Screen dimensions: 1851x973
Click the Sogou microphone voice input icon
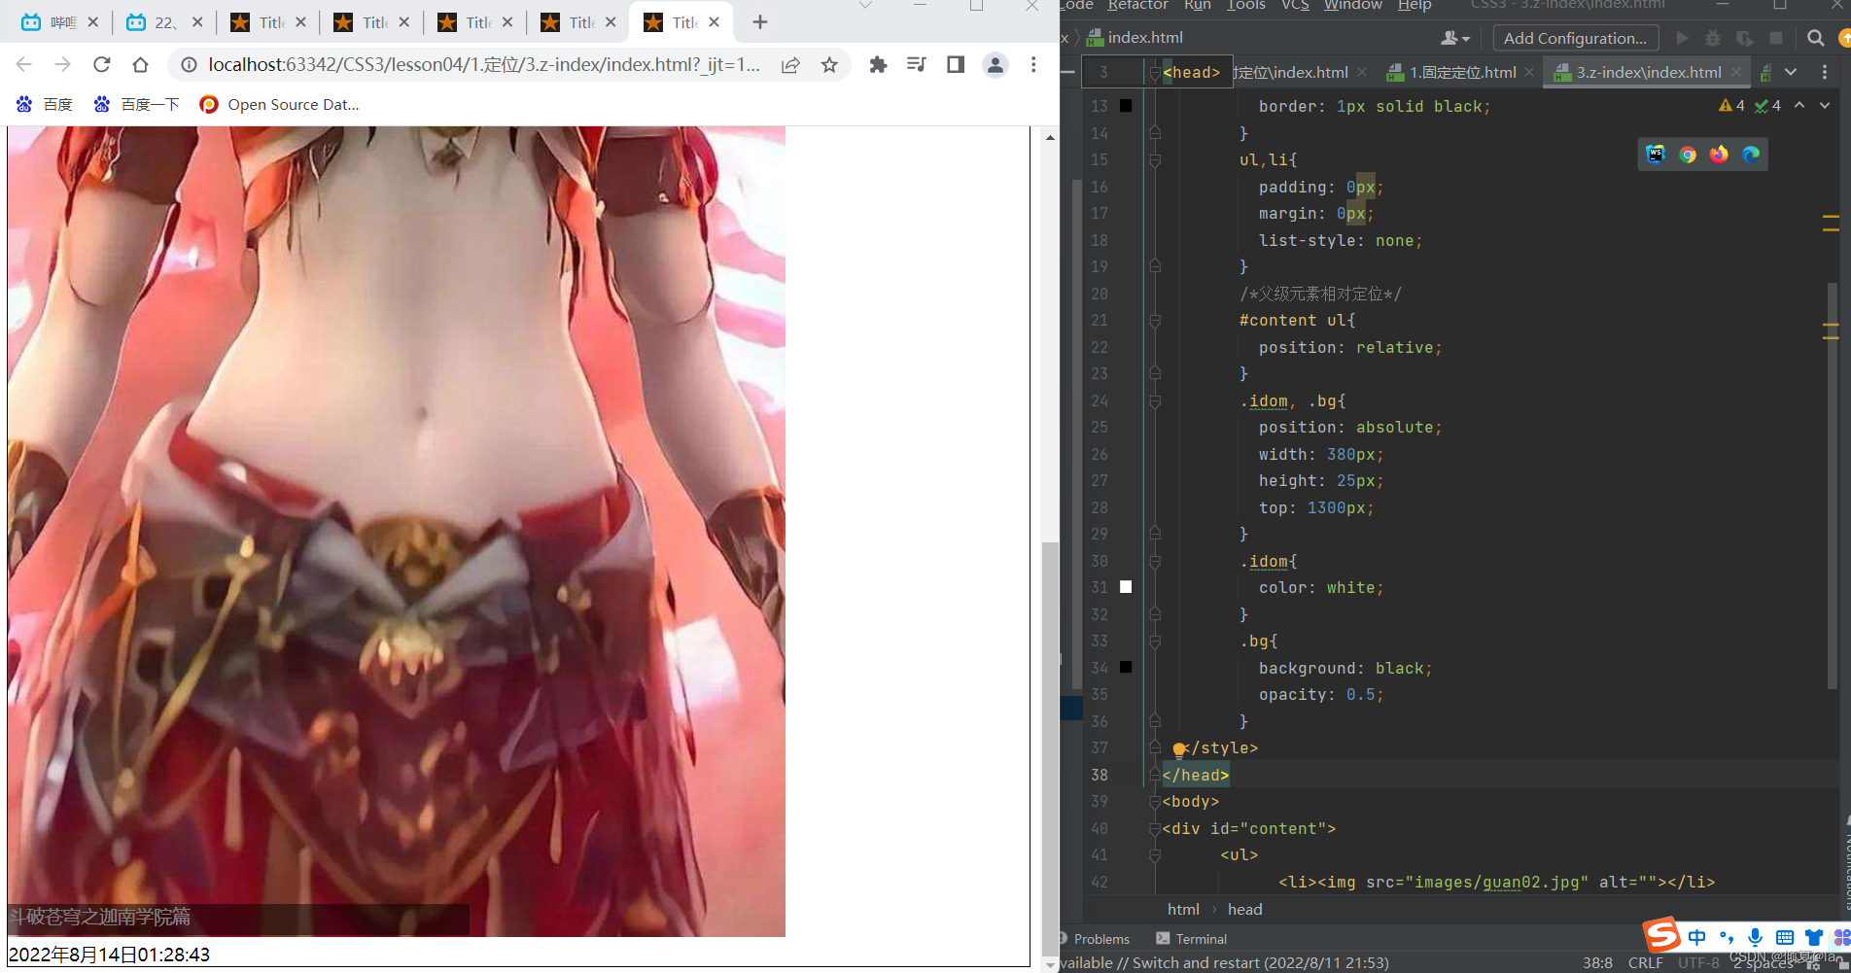(x=1755, y=937)
